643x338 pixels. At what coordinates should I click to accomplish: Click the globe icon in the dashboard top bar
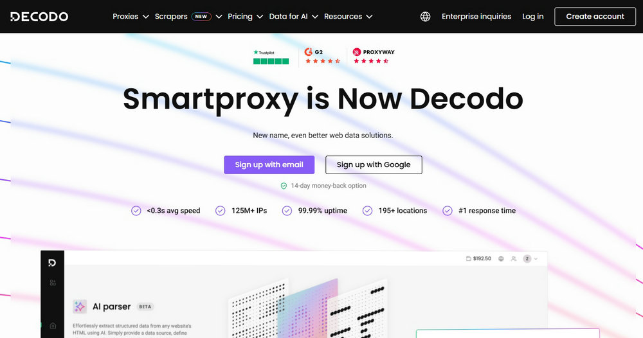tap(501, 258)
